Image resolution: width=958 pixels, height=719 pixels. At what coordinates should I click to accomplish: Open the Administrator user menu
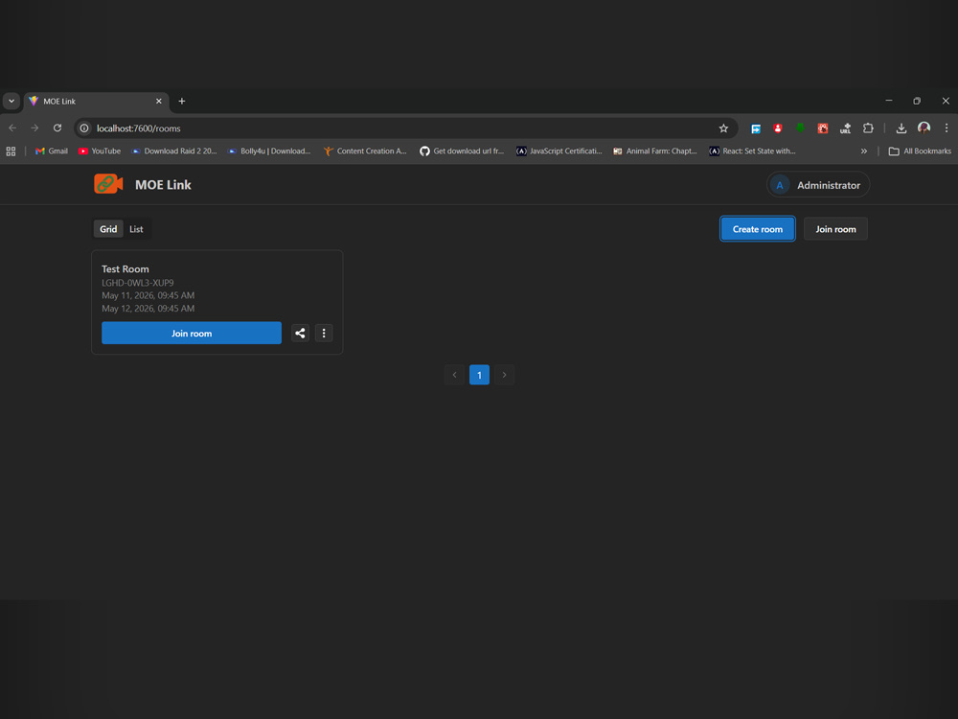[x=818, y=185]
